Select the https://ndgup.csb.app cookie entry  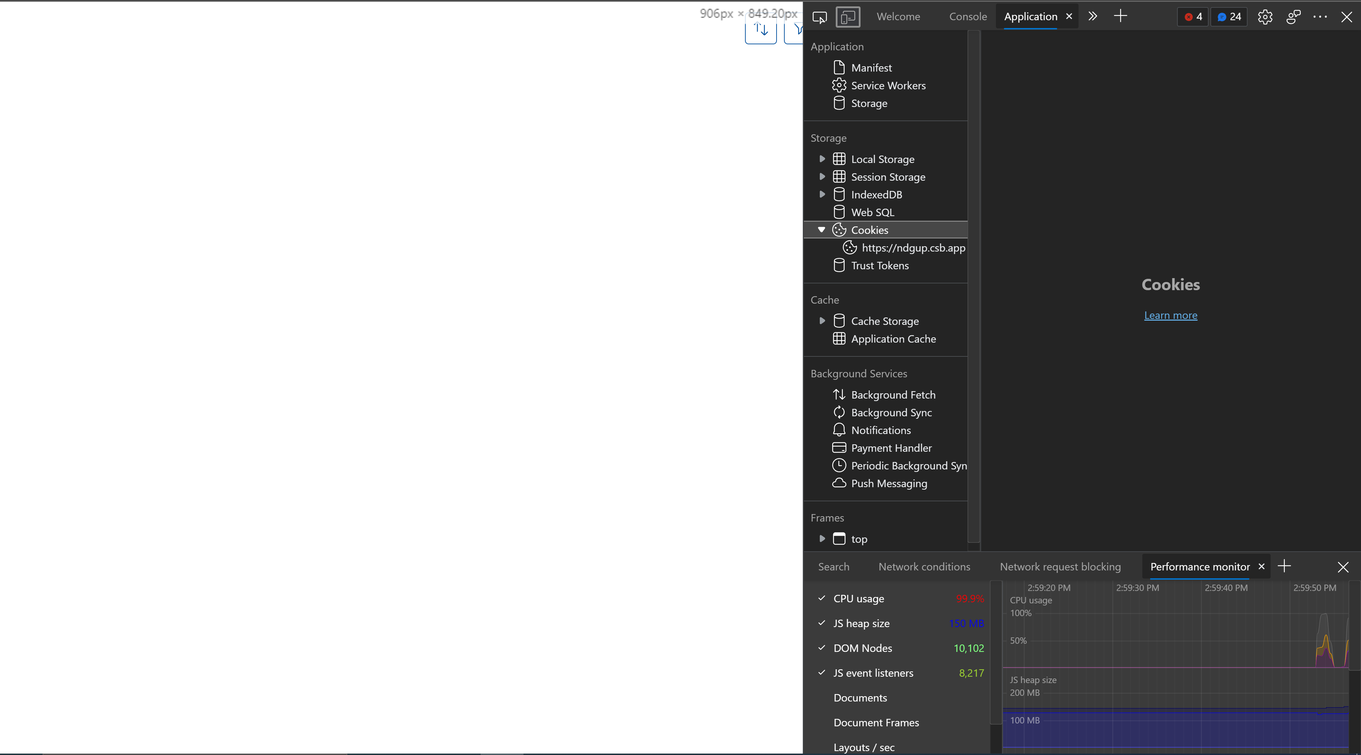click(912, 247)
